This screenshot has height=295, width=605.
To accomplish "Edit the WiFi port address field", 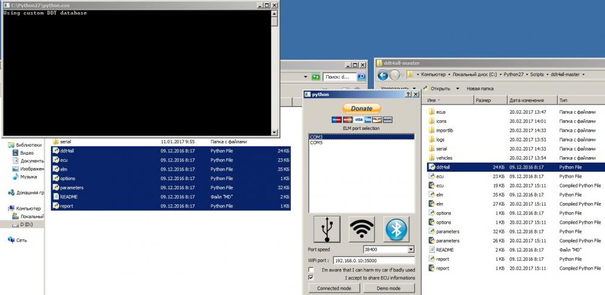I will [x=373, y=261].
